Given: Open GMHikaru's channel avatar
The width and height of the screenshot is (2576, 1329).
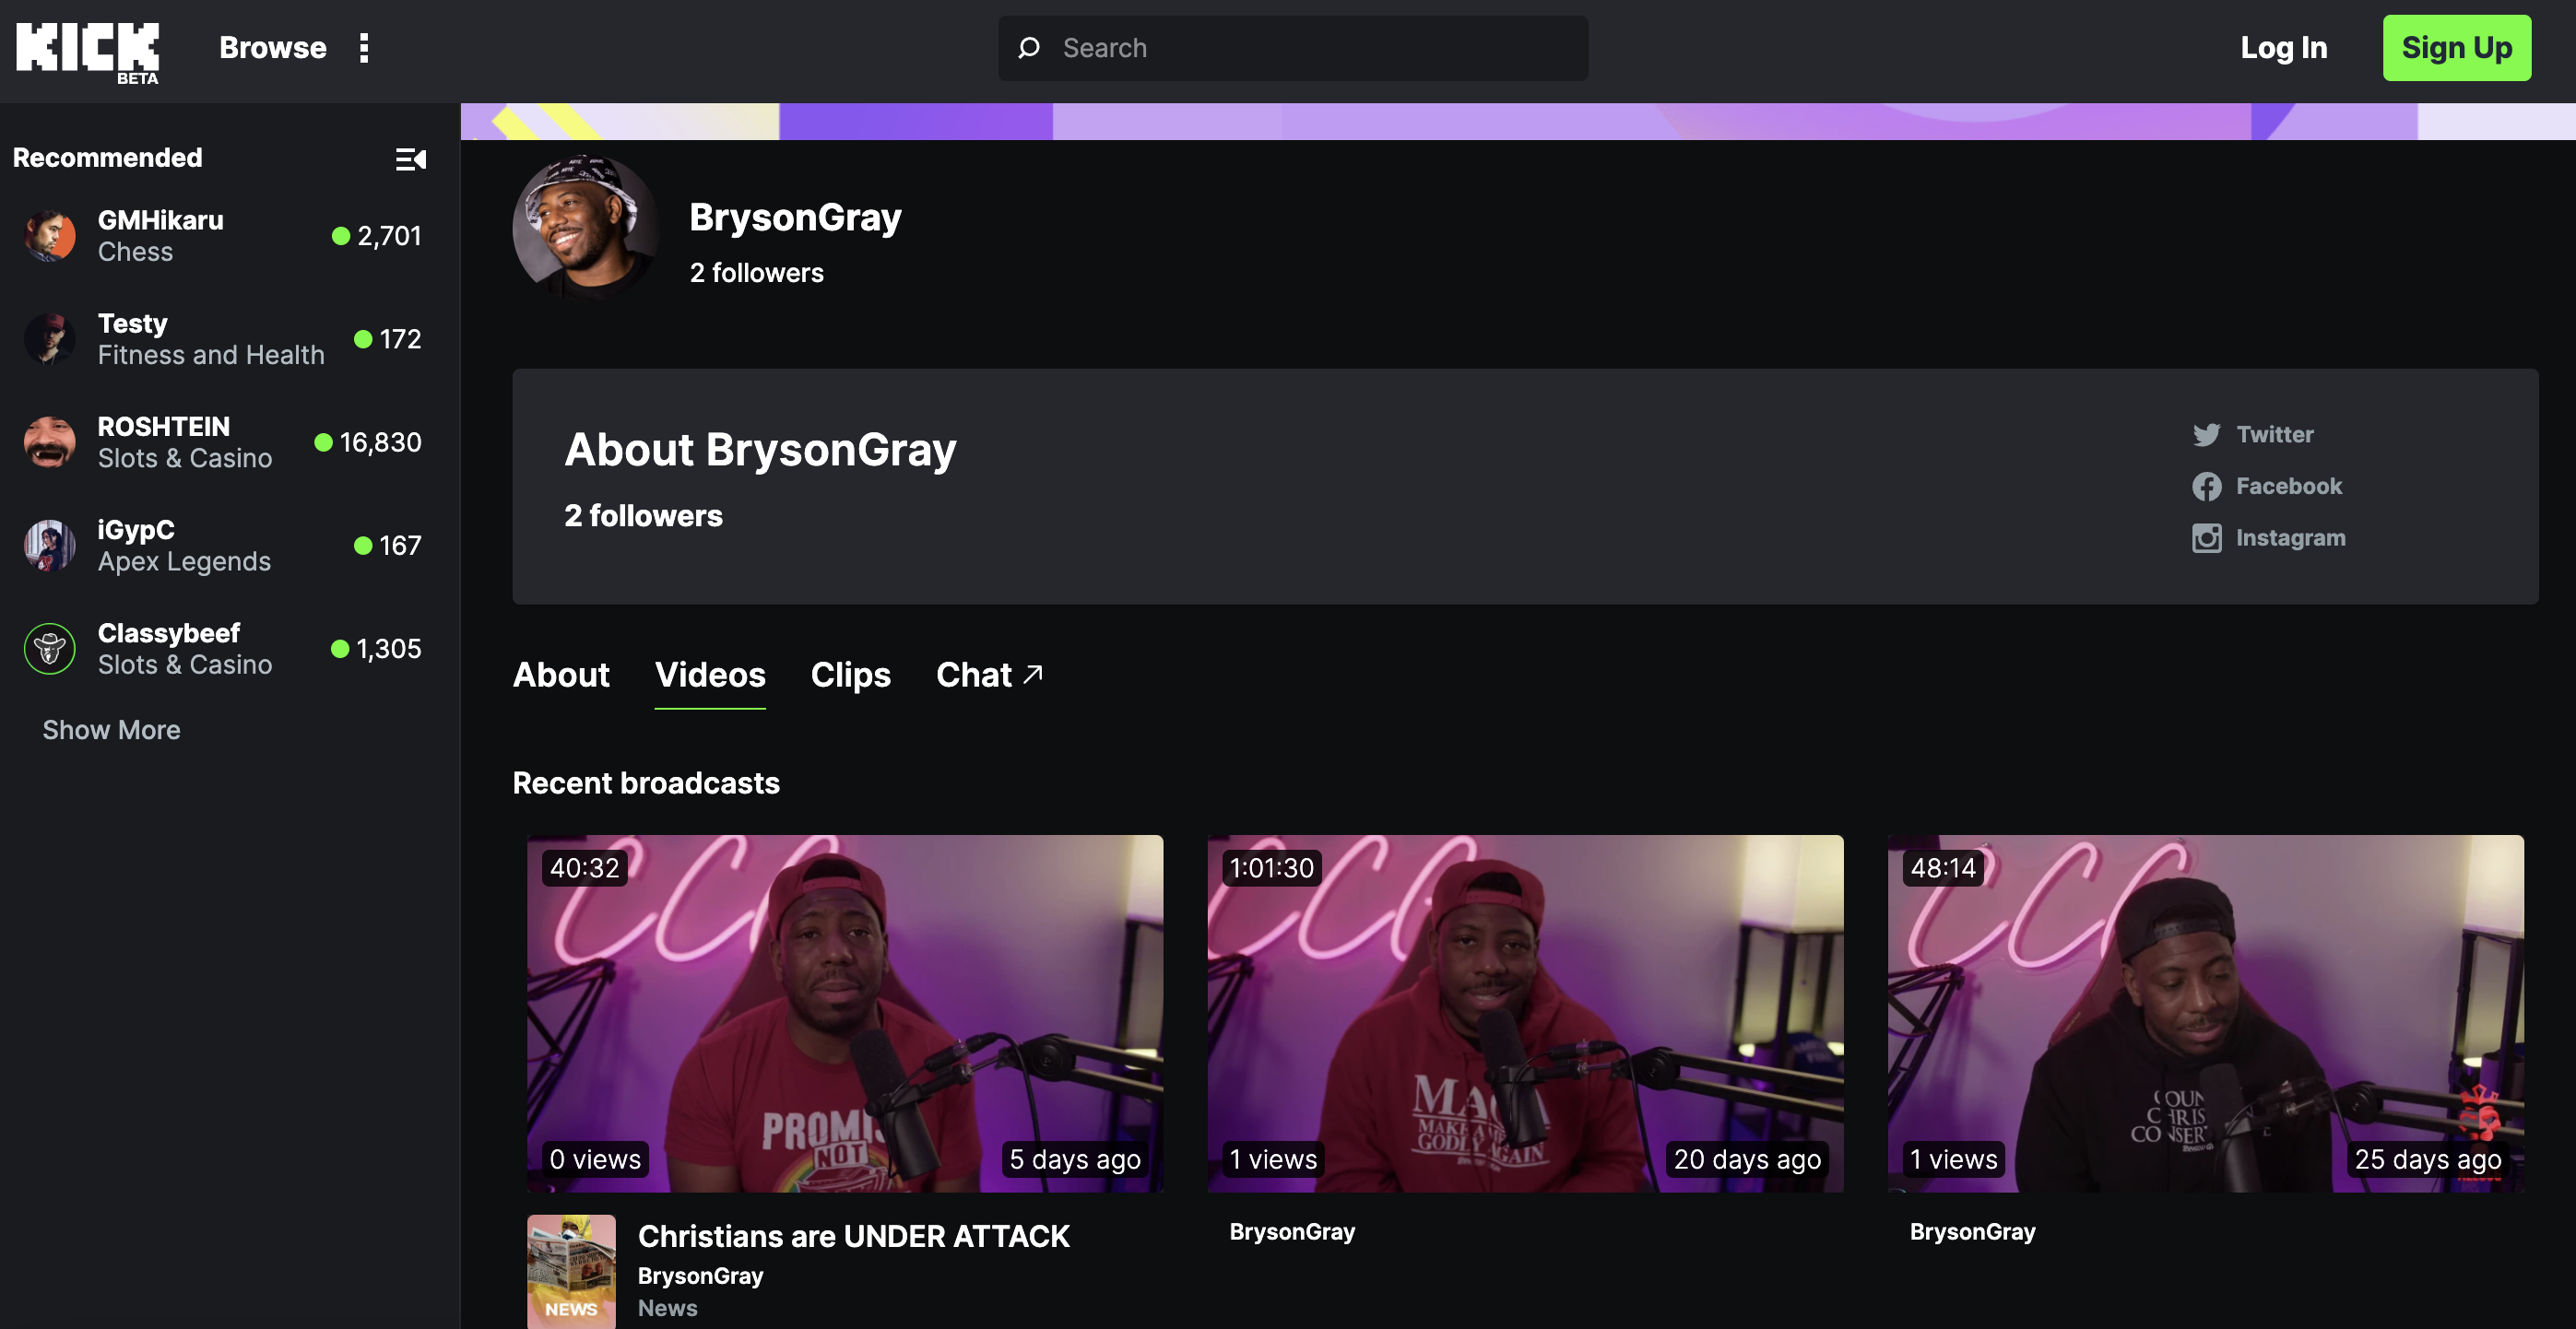Looking at the screenshot, I should click(49, 236).
